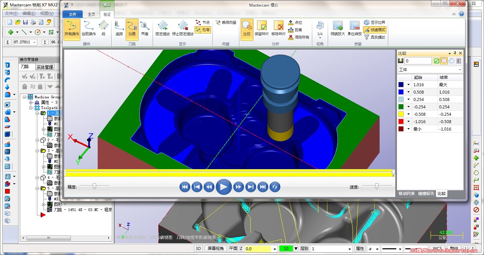Collapse the simulator ribbon with the caret

coord(454,14)
